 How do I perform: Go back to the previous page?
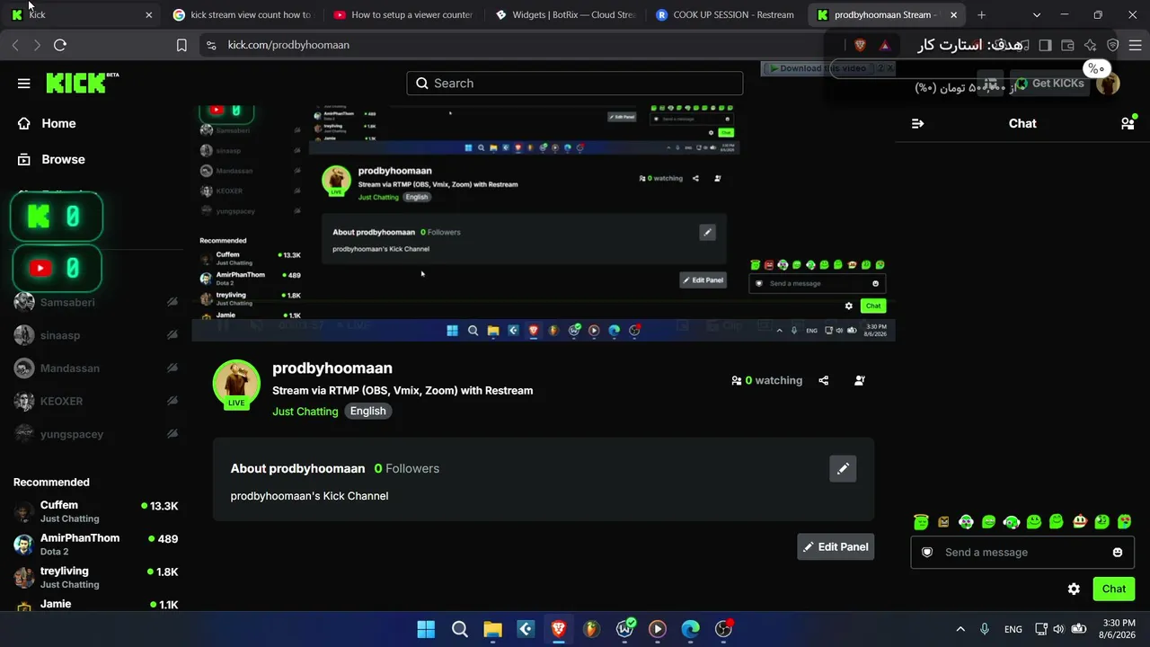point(15,45)
